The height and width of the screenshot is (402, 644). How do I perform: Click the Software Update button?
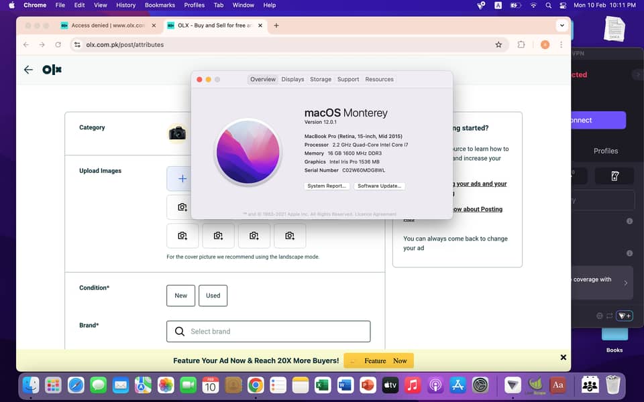point(380,186)
